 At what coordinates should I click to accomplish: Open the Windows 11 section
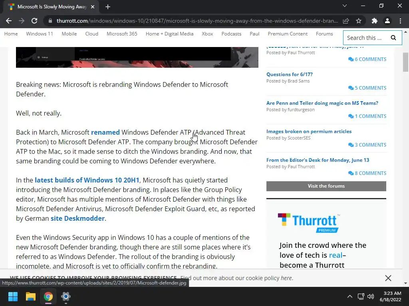pyautogui.click(x=40, y=34)
